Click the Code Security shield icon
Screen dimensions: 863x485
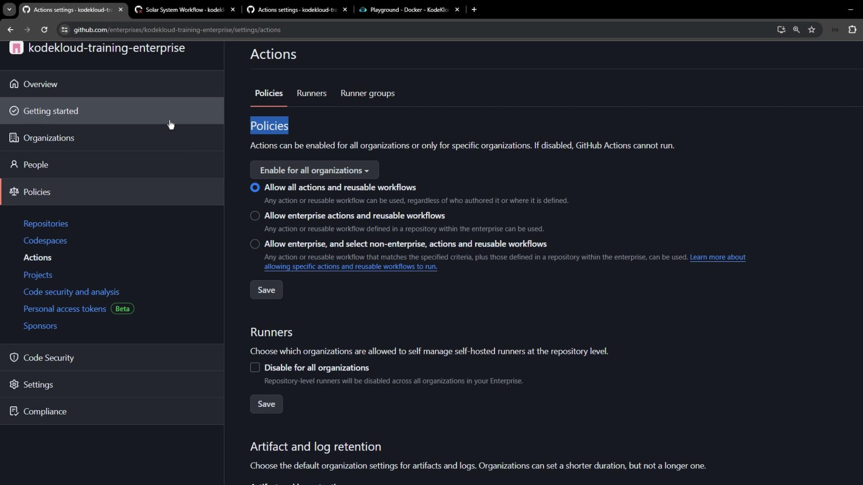tap(14, 357)
